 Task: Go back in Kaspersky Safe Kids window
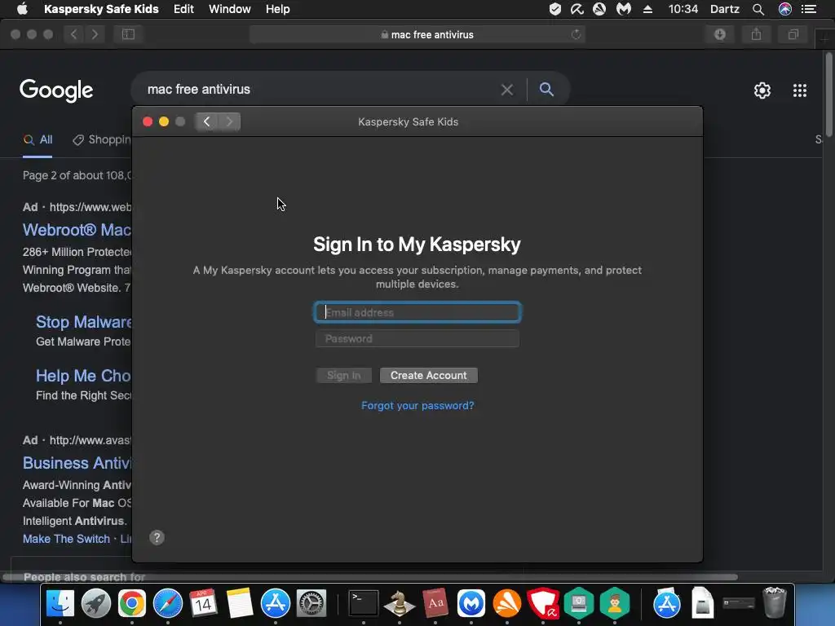pos(206,122)
